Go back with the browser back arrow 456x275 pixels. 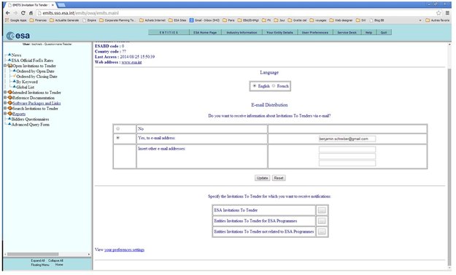click(x=8, y=13)
